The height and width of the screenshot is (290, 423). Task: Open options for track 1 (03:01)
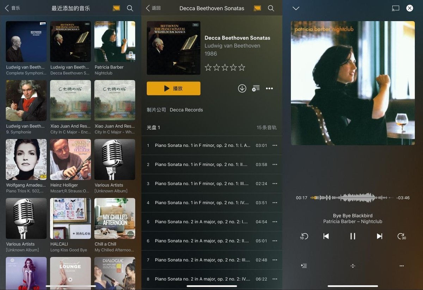[x=275, y=145]
